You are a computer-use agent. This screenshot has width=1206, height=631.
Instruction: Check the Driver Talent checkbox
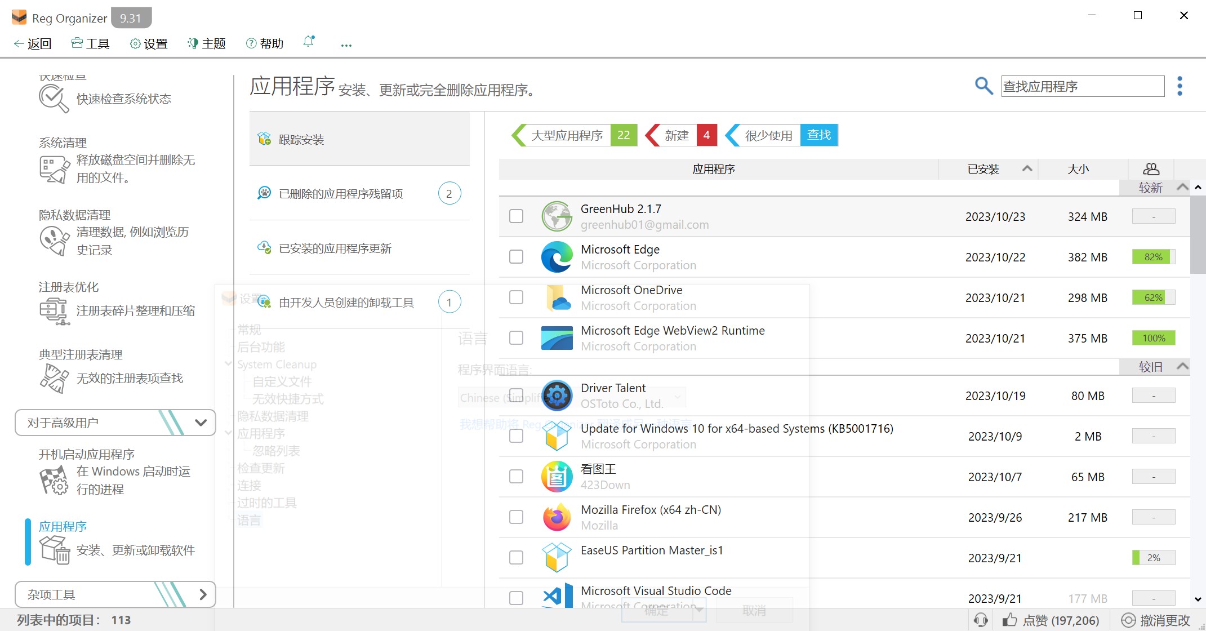pyautogui.click(x=516, y=396)
